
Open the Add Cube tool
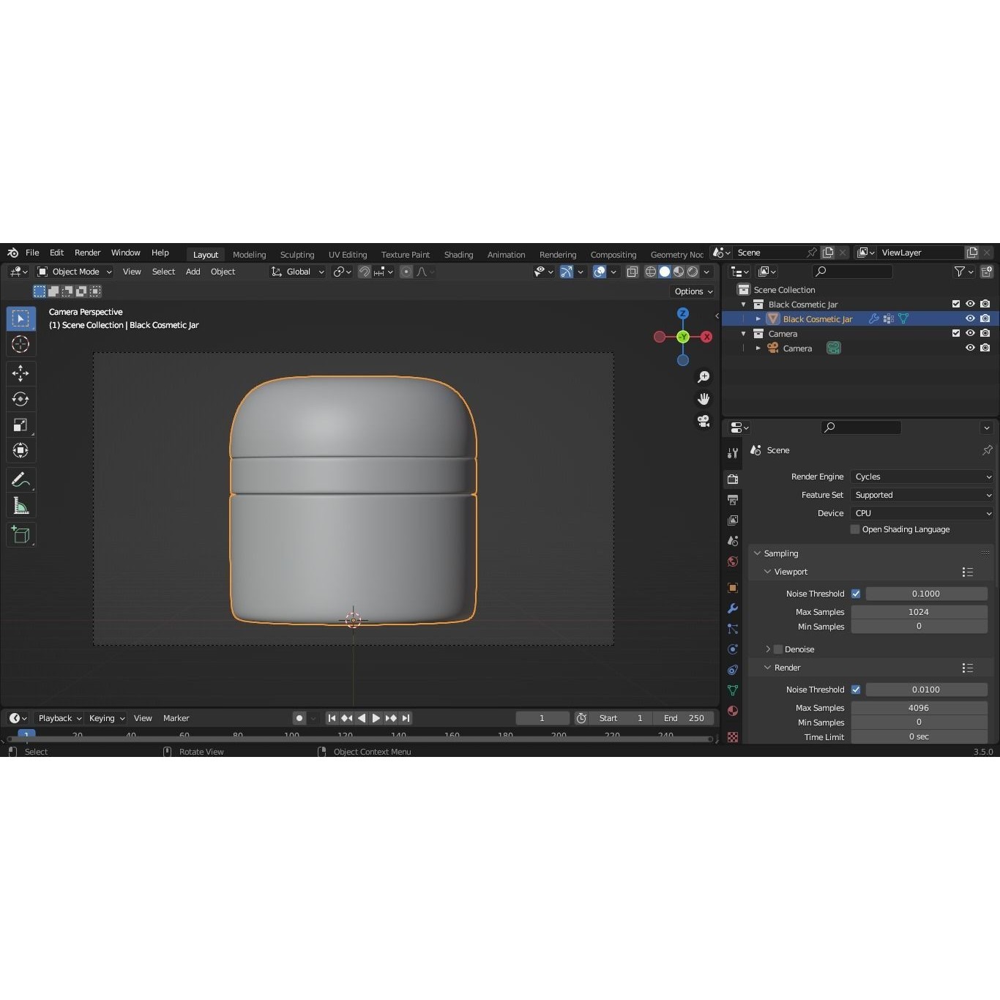click(x=20, y=534)
